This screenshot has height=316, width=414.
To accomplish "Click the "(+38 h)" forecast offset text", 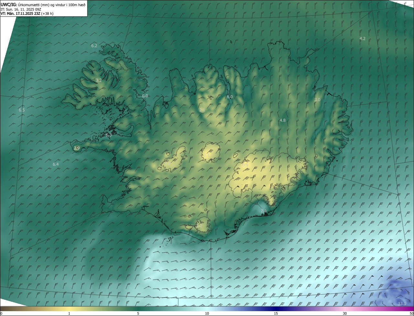I will [x=48, y=14].
